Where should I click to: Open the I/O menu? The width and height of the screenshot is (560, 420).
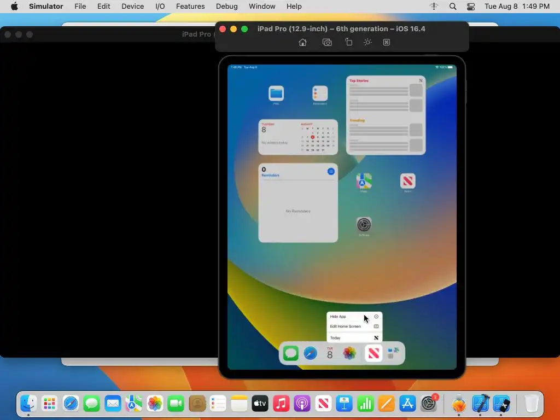coord(160,7)
